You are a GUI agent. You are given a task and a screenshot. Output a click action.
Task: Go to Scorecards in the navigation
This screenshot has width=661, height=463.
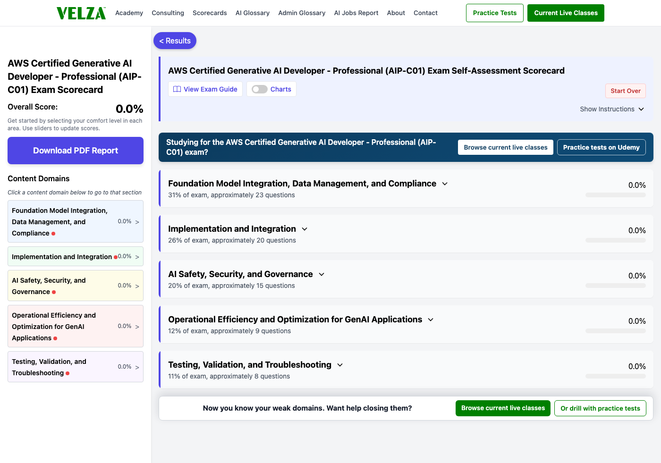[x=210, y=13]
